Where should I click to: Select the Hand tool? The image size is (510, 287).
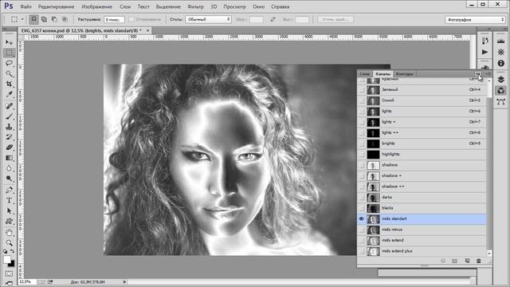[9, 233]
